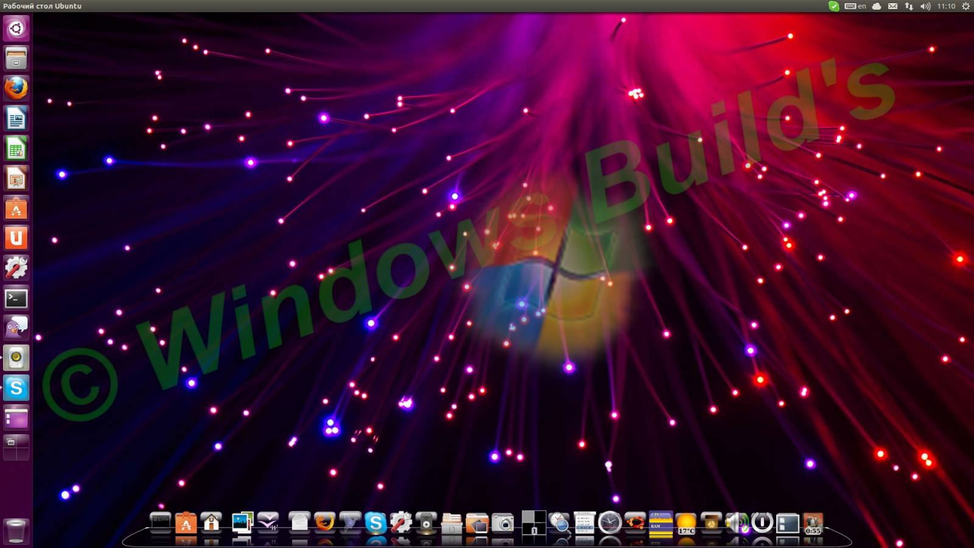Open the speaker player icon in the dock
This screenshot has height=548, width=974.
[x=426, y=523]
